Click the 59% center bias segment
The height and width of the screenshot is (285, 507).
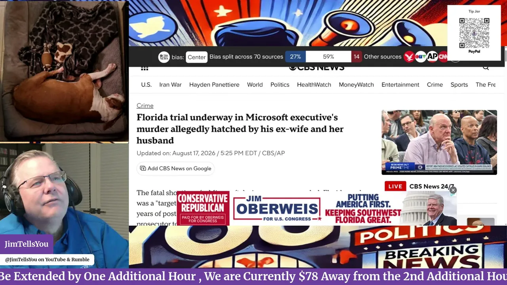pyautogui.click(x=328, y=57)
